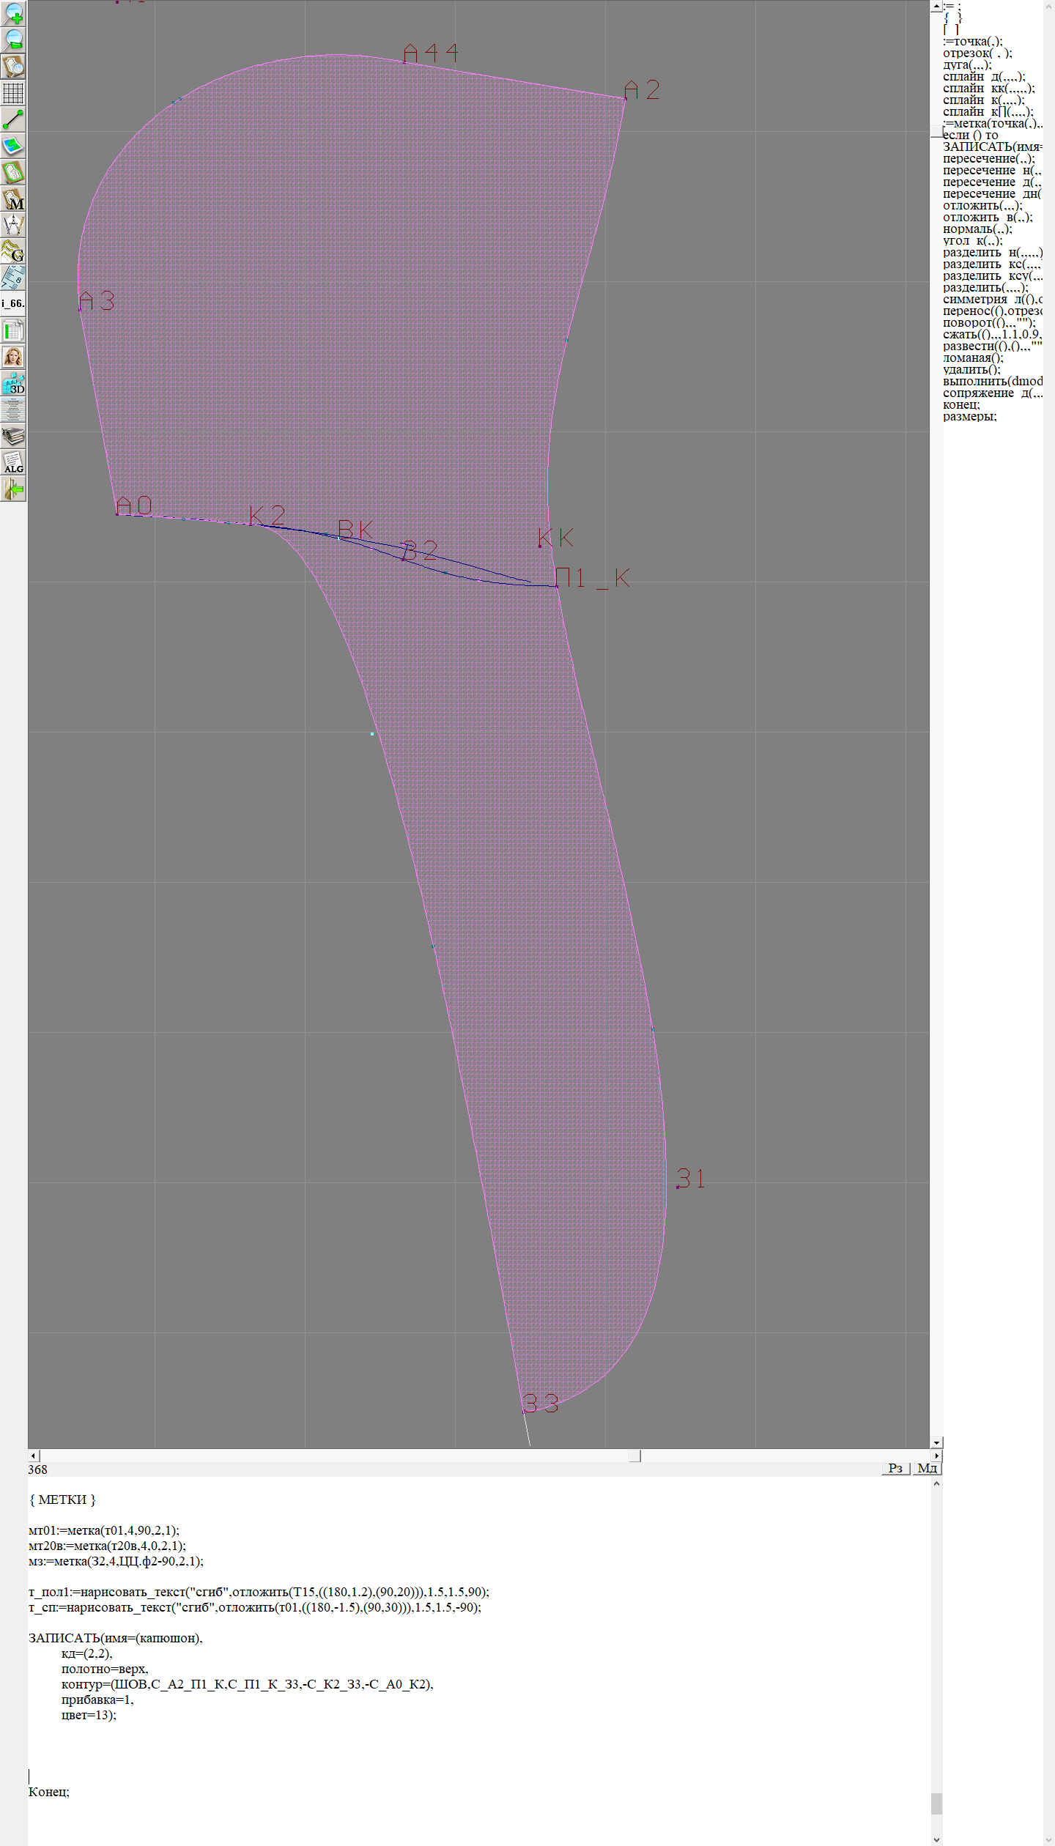This screenshot has width=1055, height=1846.
Task: Pick the 'конец;' operator in the list
Action: [961, 404]
